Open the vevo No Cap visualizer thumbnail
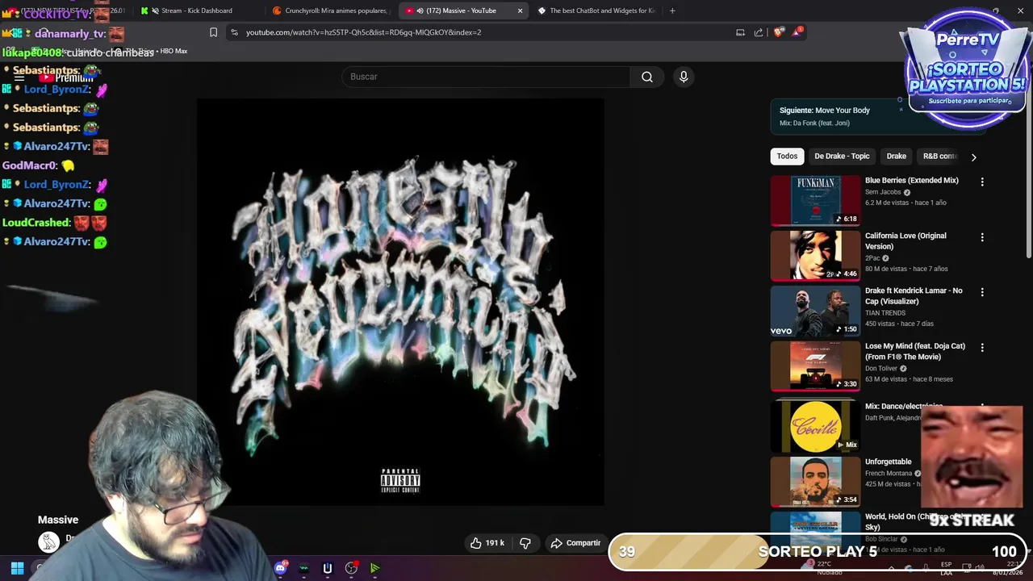 pos(815,311)
